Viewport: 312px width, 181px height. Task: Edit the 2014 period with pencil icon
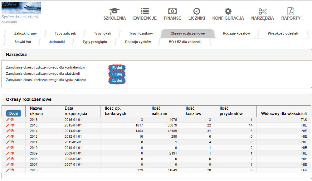pos(8,131)
